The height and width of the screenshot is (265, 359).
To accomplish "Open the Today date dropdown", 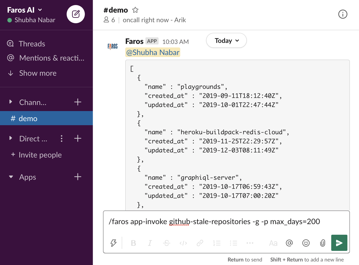I will [x=226, y=40].
